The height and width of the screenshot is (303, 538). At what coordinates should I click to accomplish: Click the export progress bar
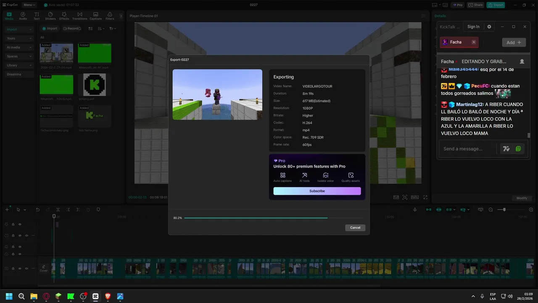click(273, 218)
